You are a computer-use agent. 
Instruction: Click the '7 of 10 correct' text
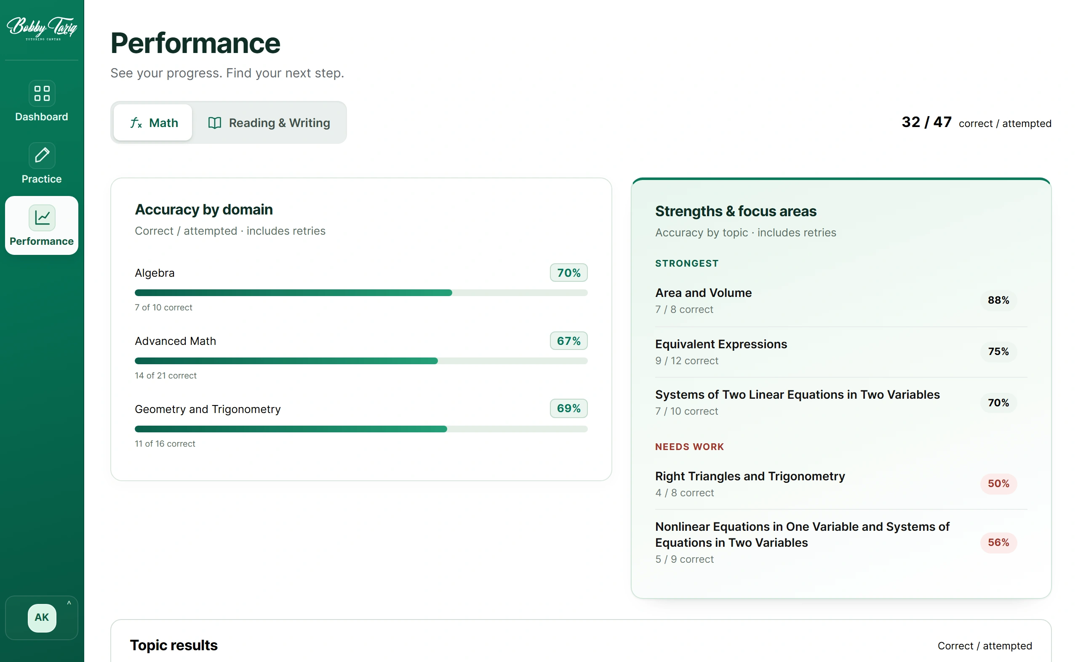tap(163, 308)
